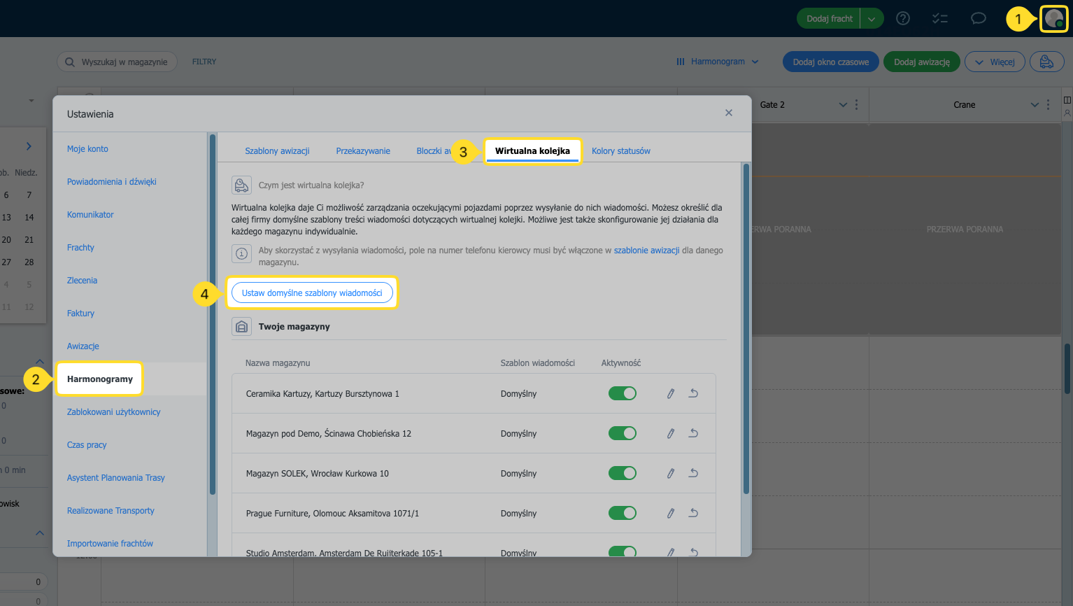1073x606 pixels.
Task: Open Komunikator settings section
Action: pyautogui.click(x=90, y=215)
